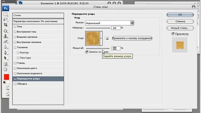Click Привязать к началу координат button
201x113 pixels.
point(132,38)
